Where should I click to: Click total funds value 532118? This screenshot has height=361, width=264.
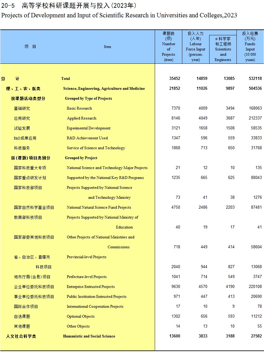(x=255, y=79)
